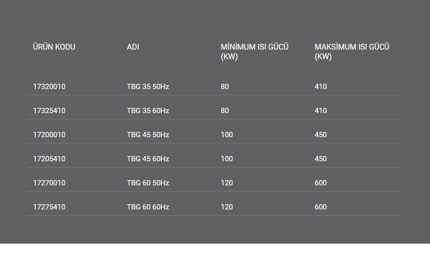This screenshot has height=260, width=430.
Task: Select the MİNİMUM ISI GÜCÜ (KW) header
Action: tap(255, 52)
